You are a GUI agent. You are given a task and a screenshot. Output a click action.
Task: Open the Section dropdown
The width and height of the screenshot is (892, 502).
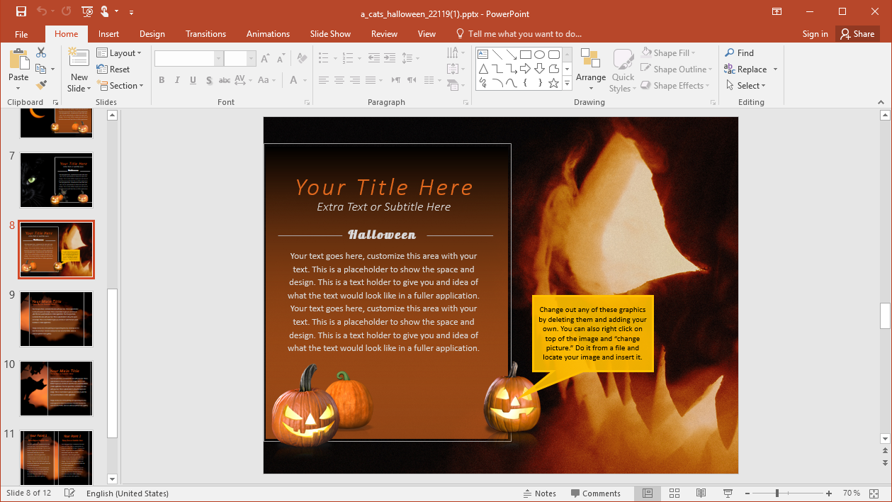[120, 86]
